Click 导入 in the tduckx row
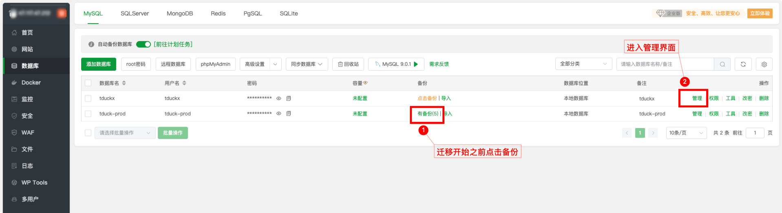The width and height of the screenshot is (782, 213). click(x=446, y=98)
